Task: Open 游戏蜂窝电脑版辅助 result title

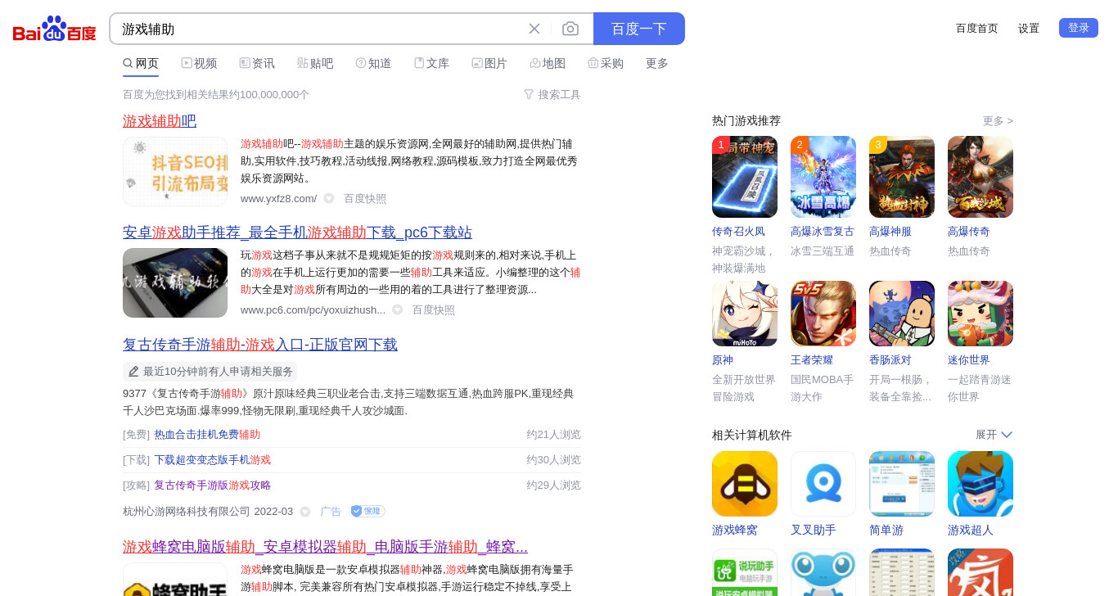Action: coord(325,547)
